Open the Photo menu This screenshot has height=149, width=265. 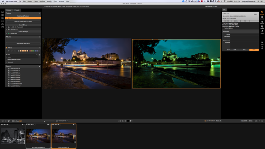[36, 1]
